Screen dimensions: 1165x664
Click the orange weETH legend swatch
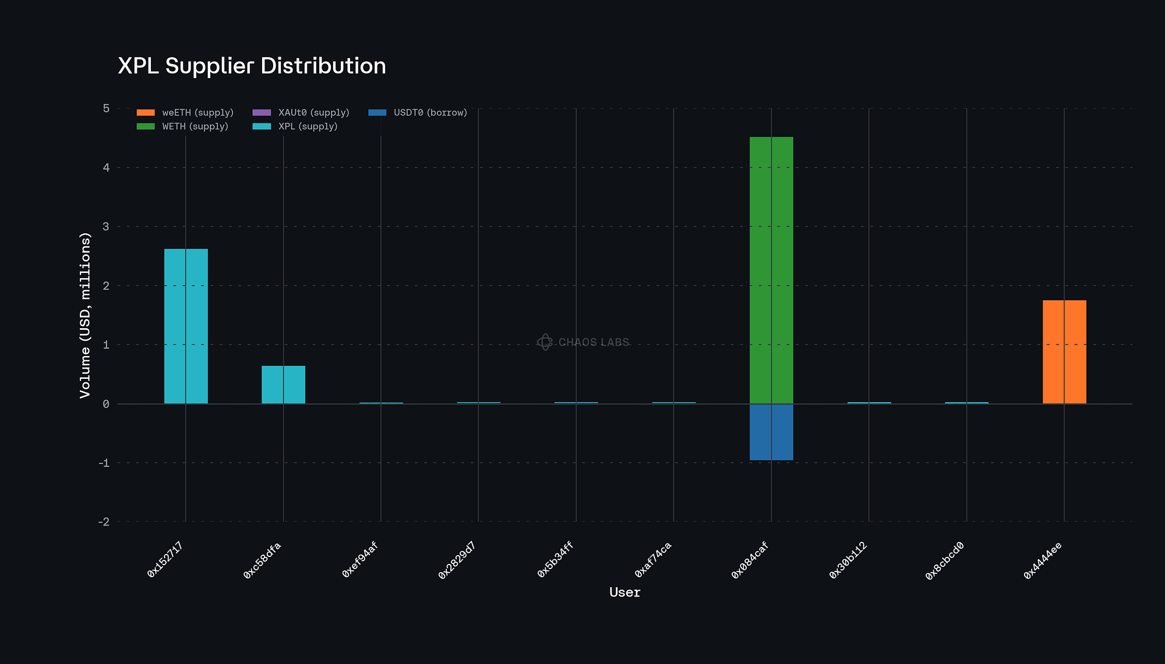(146, 112)
